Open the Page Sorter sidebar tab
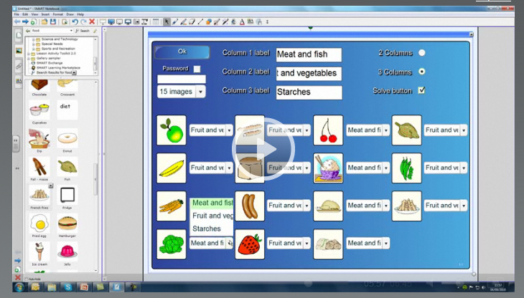524x298 pixels. 19,35
